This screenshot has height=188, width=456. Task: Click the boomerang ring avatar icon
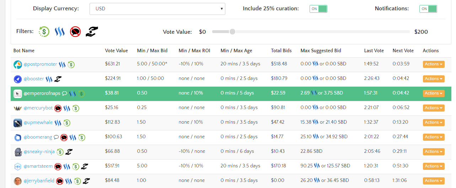pyautogui.click(x=18, y=137)
